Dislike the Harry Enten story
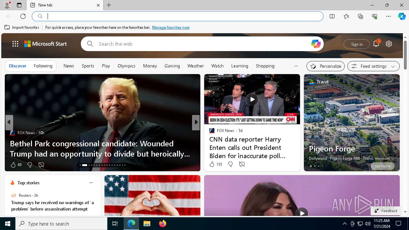Screen dimensions: 409x230 click(x=230, y=164)
